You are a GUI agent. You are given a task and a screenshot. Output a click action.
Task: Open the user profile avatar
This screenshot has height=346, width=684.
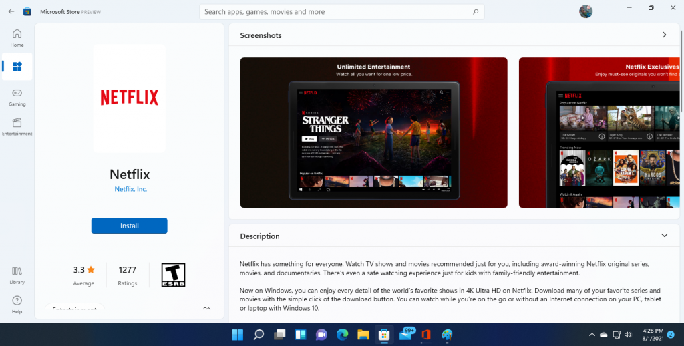586,11
